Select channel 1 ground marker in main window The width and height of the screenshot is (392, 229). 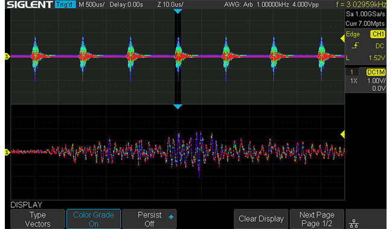tap(7, 57)
